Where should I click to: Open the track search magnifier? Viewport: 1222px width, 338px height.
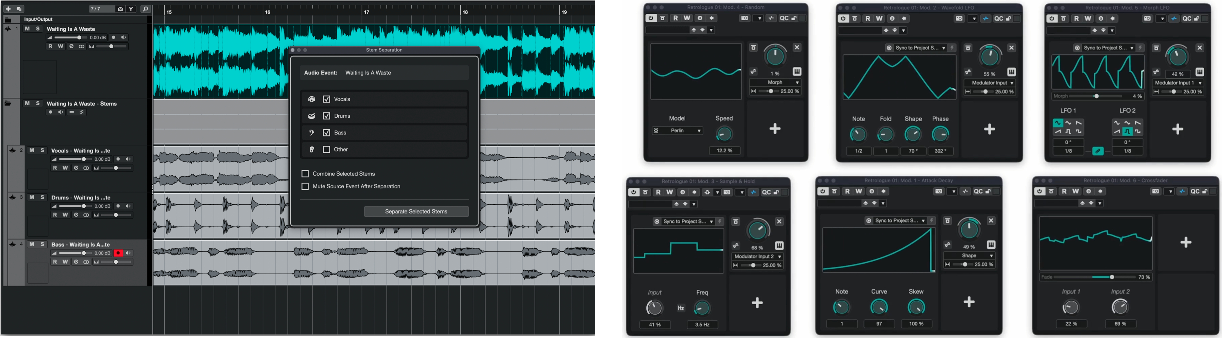[146, 9]
